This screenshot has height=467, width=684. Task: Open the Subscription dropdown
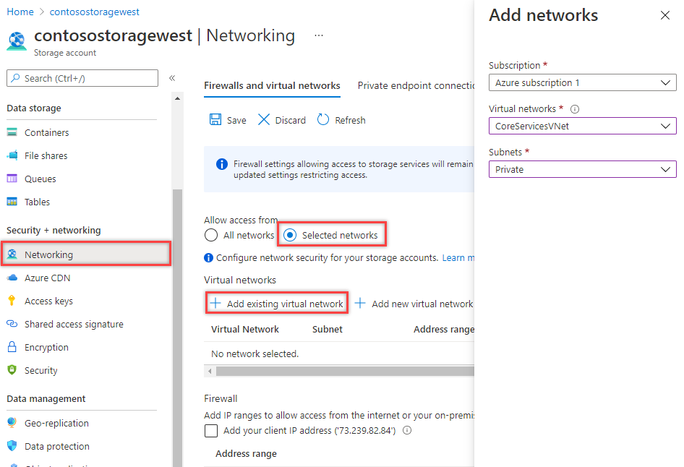(x=582, y=83)
